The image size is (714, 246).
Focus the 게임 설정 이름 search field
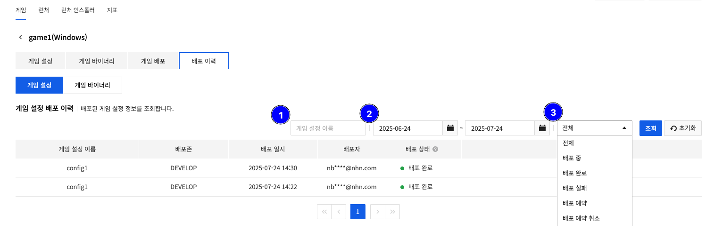328,128
